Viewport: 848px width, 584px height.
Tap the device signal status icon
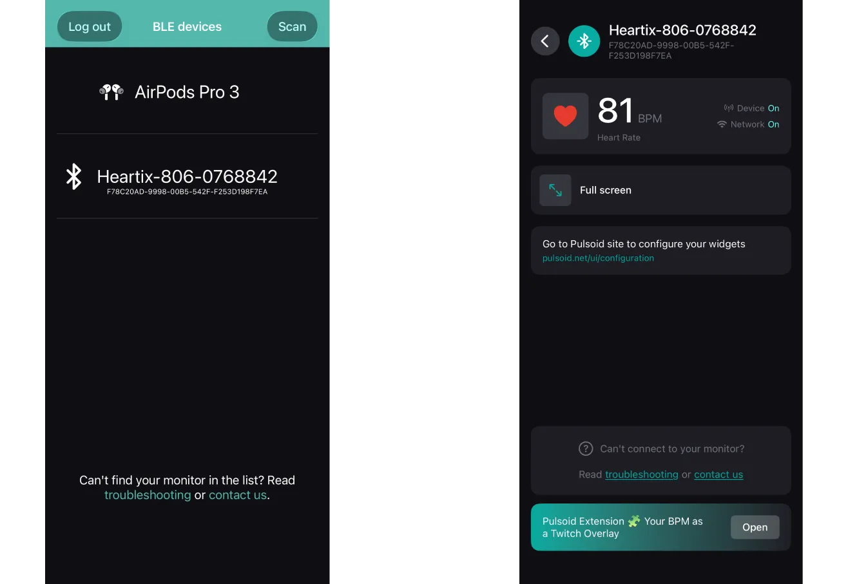click(x=729, y=108)
